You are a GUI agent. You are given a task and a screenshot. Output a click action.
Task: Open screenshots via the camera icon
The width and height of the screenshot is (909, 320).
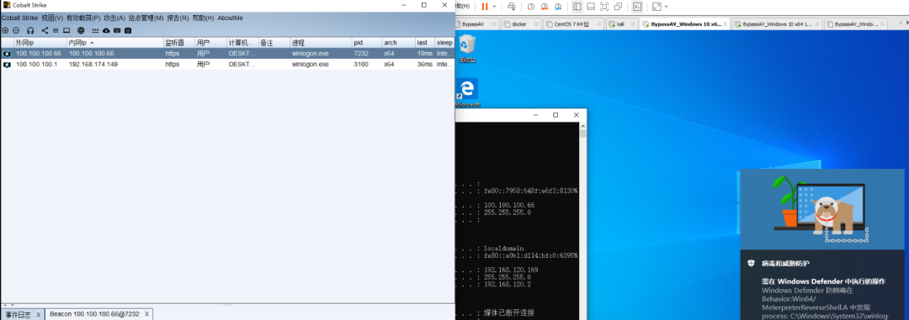pos(128,30)
